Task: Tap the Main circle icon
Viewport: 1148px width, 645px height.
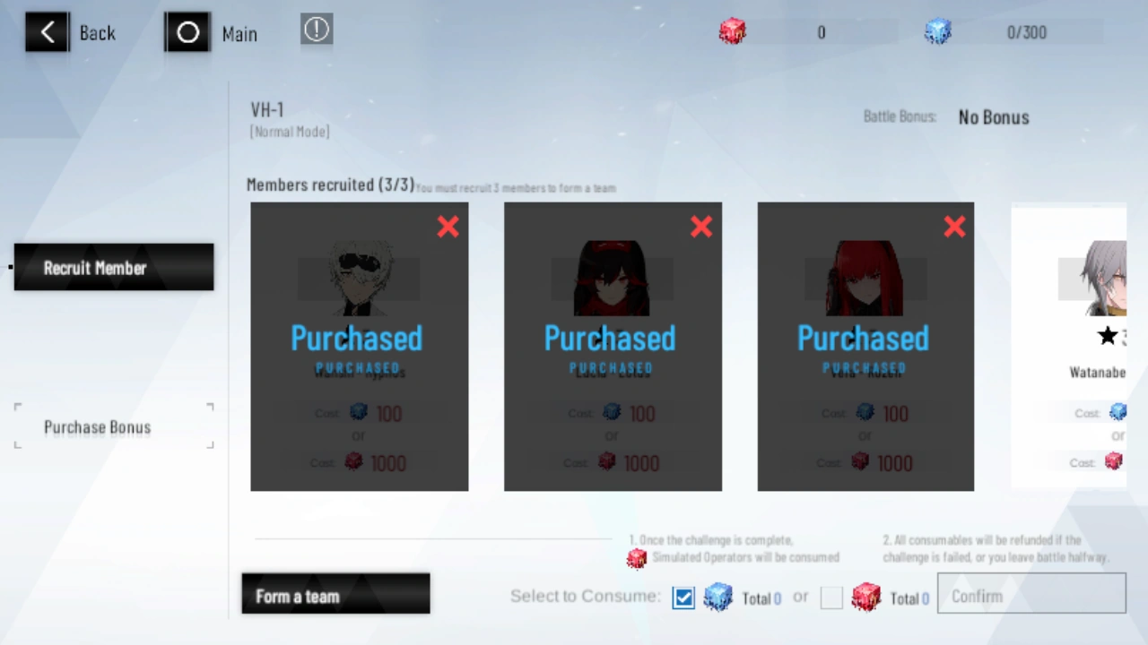Action: coord(187,33)
